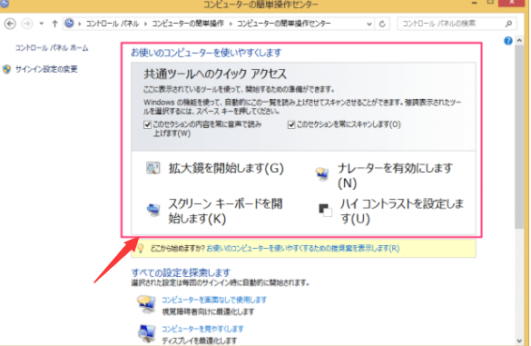Click the scrollbar up arrow

click(519, 40)
